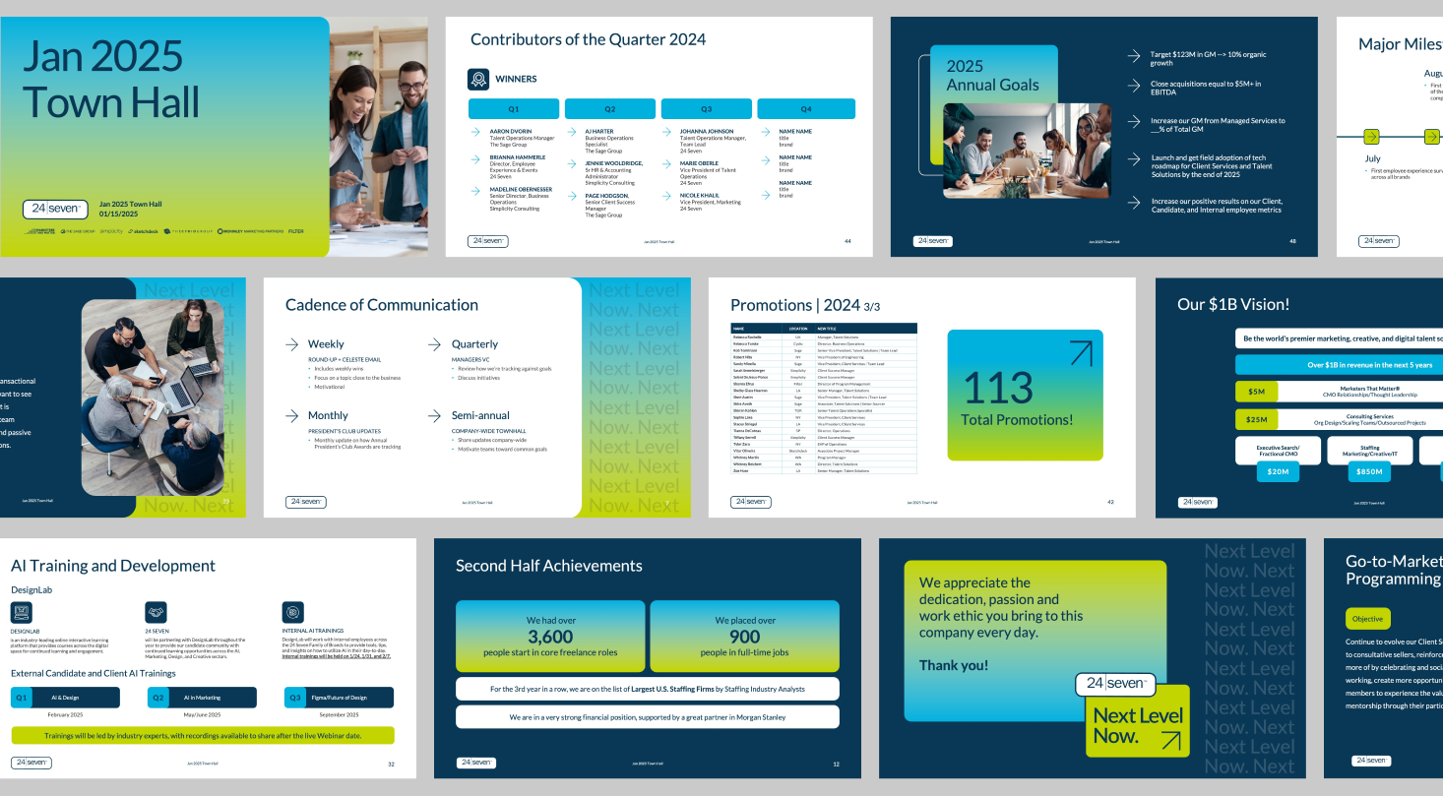Screen dimensions: 1443x796
Task: Select the Q3 header on the Contributors slide
Action: (706, 109)
